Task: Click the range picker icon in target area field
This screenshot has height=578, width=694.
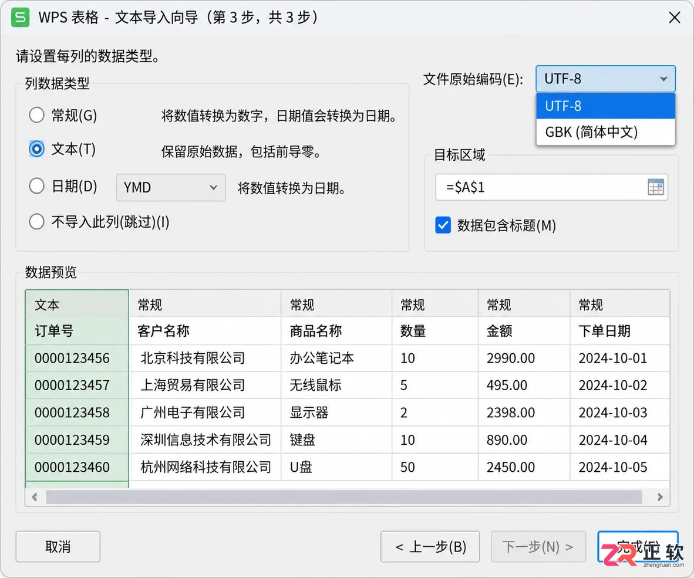Action: pos(655,188)
